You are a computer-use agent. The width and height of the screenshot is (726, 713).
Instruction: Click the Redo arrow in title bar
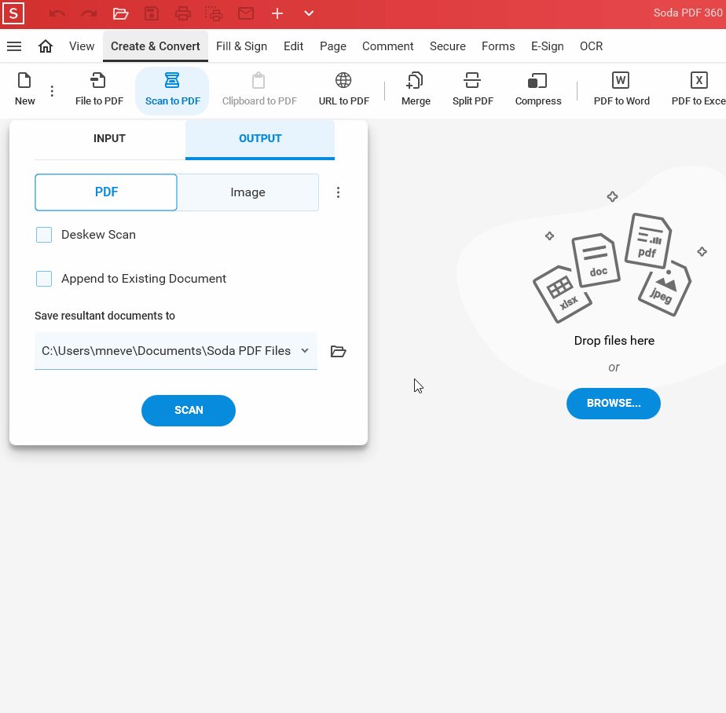tap(89, 14)
